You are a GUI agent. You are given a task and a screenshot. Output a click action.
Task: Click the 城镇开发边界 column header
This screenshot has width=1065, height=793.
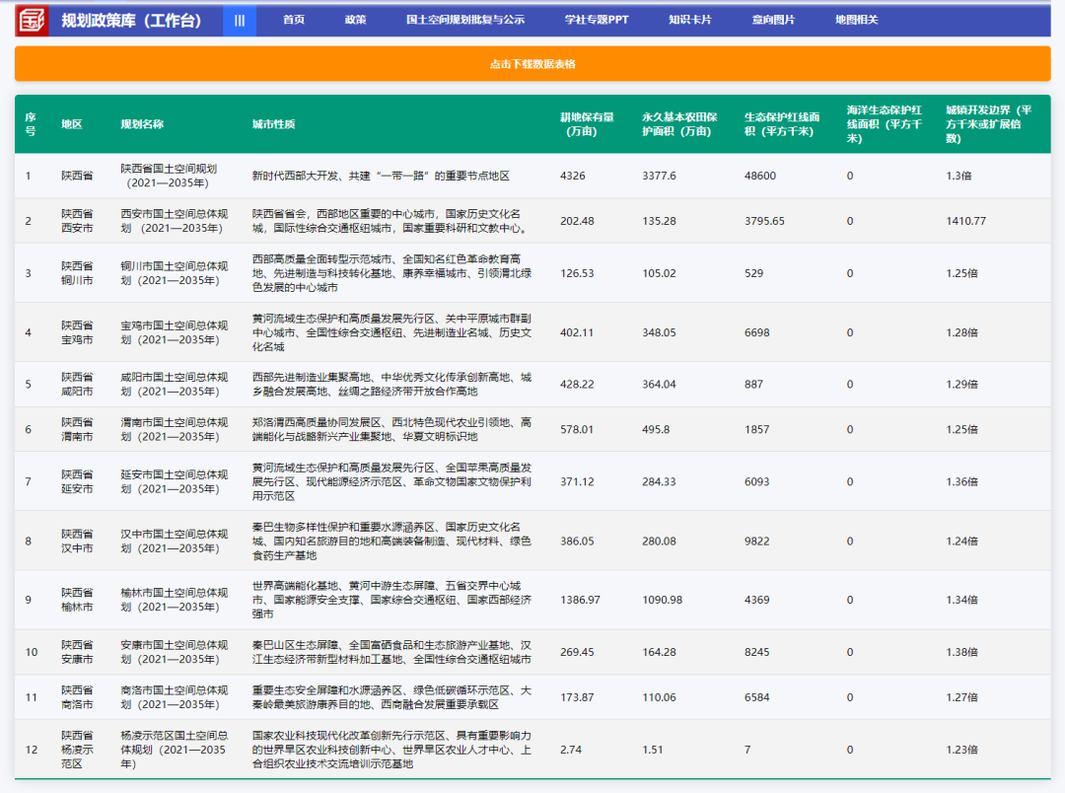tap(989, 123)
